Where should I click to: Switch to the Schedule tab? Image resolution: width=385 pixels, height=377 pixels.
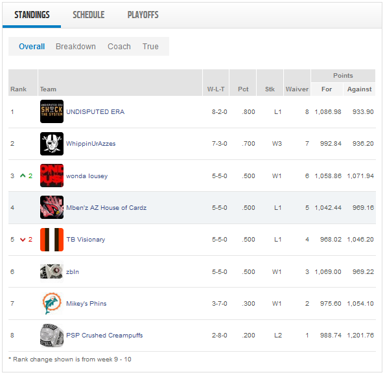coord(89,15)
